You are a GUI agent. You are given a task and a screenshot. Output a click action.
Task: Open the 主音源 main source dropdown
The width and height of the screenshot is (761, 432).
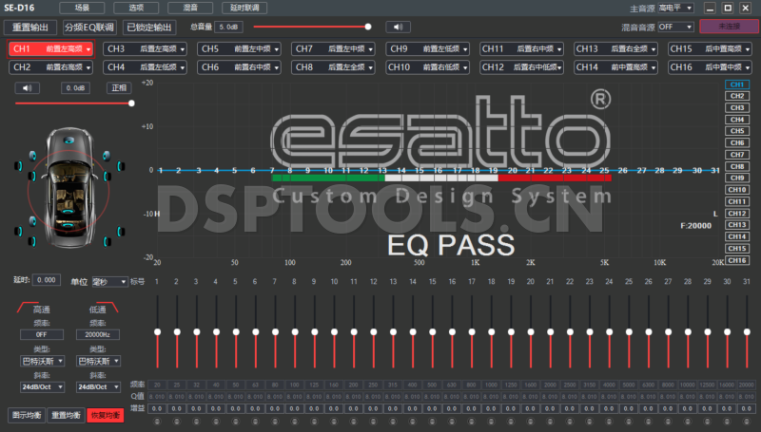tap(675, 8)
